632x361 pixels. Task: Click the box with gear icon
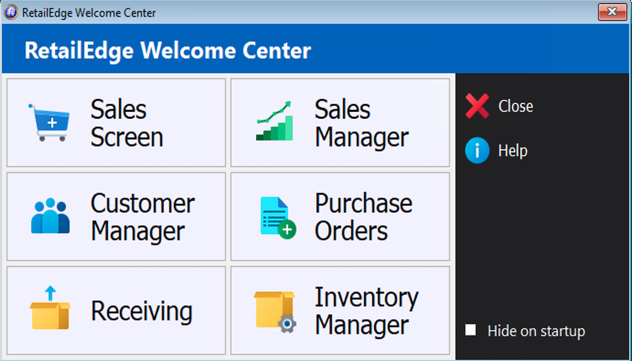[275, 311]
